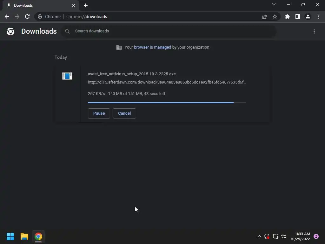The width and height of the screenshot is (325, 244).
Task: Open the Extensions puzzle icon
Action: click(288, 17)
